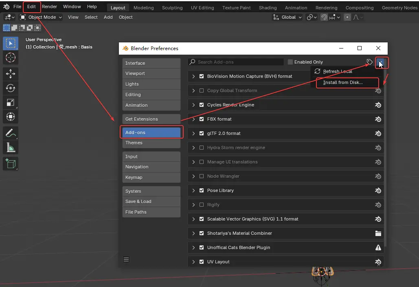Click the hamburger menu in Preferences

(x=126, y=259)
